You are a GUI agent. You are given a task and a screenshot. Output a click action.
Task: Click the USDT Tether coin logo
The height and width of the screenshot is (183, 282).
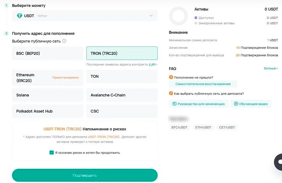(20, 16)
